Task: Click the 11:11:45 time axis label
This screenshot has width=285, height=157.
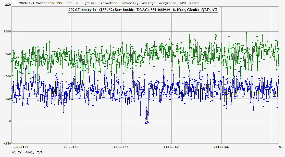Action: coord(121,147)
